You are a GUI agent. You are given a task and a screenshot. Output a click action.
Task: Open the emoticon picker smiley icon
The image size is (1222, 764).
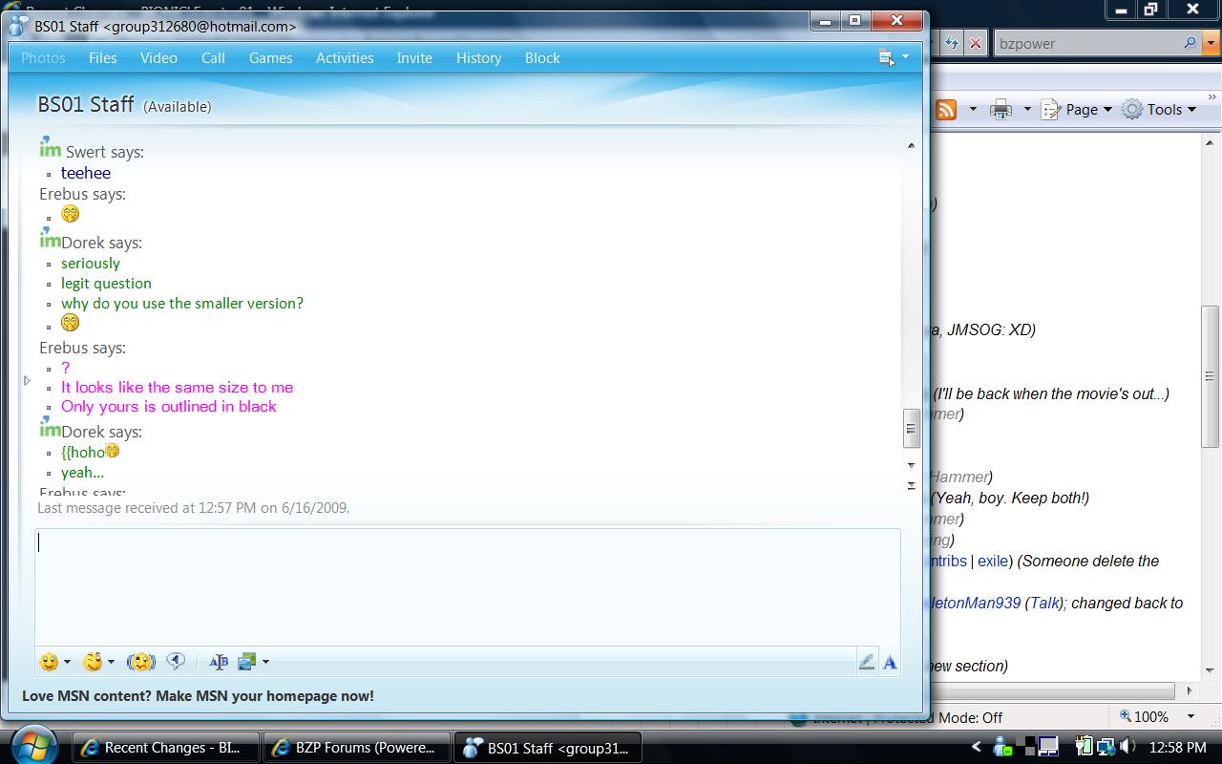49,662
